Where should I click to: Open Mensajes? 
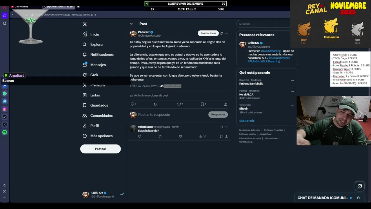94,65
